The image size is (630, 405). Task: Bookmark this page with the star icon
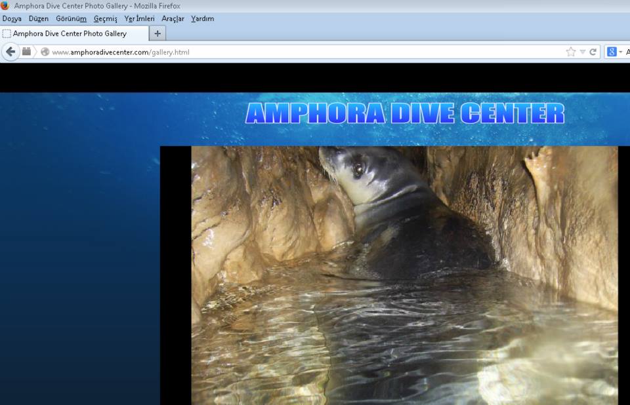(570, 52)
